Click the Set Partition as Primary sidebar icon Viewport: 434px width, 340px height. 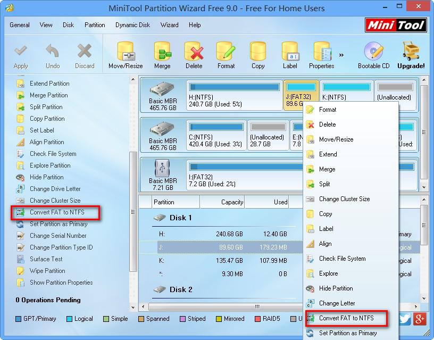point(20,224)
